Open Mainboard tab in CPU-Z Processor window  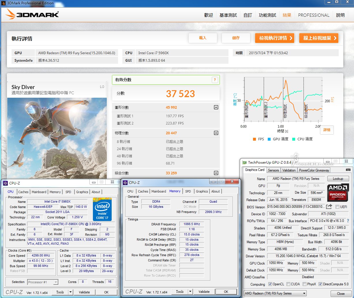click(x=39, y=192)
